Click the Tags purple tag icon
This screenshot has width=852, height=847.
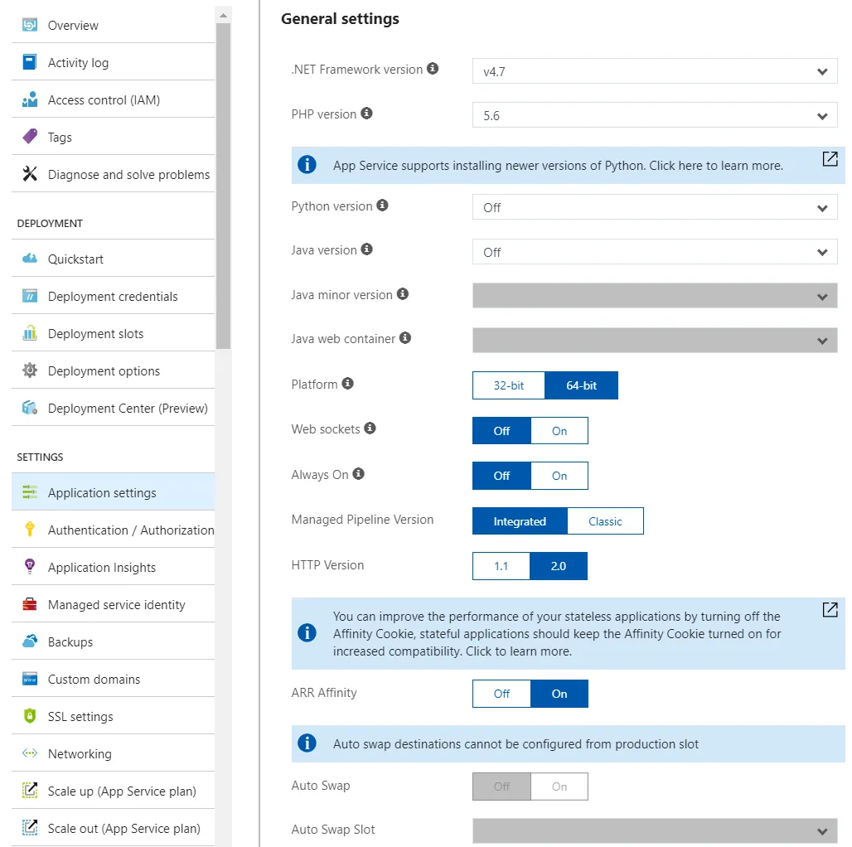[x=30, y=137]
